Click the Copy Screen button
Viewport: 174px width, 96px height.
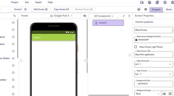(x=61, y=9)
